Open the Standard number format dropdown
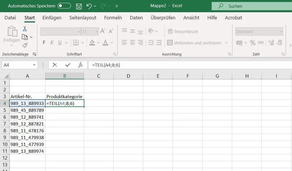The image size is (292, 171). (281, 32)
